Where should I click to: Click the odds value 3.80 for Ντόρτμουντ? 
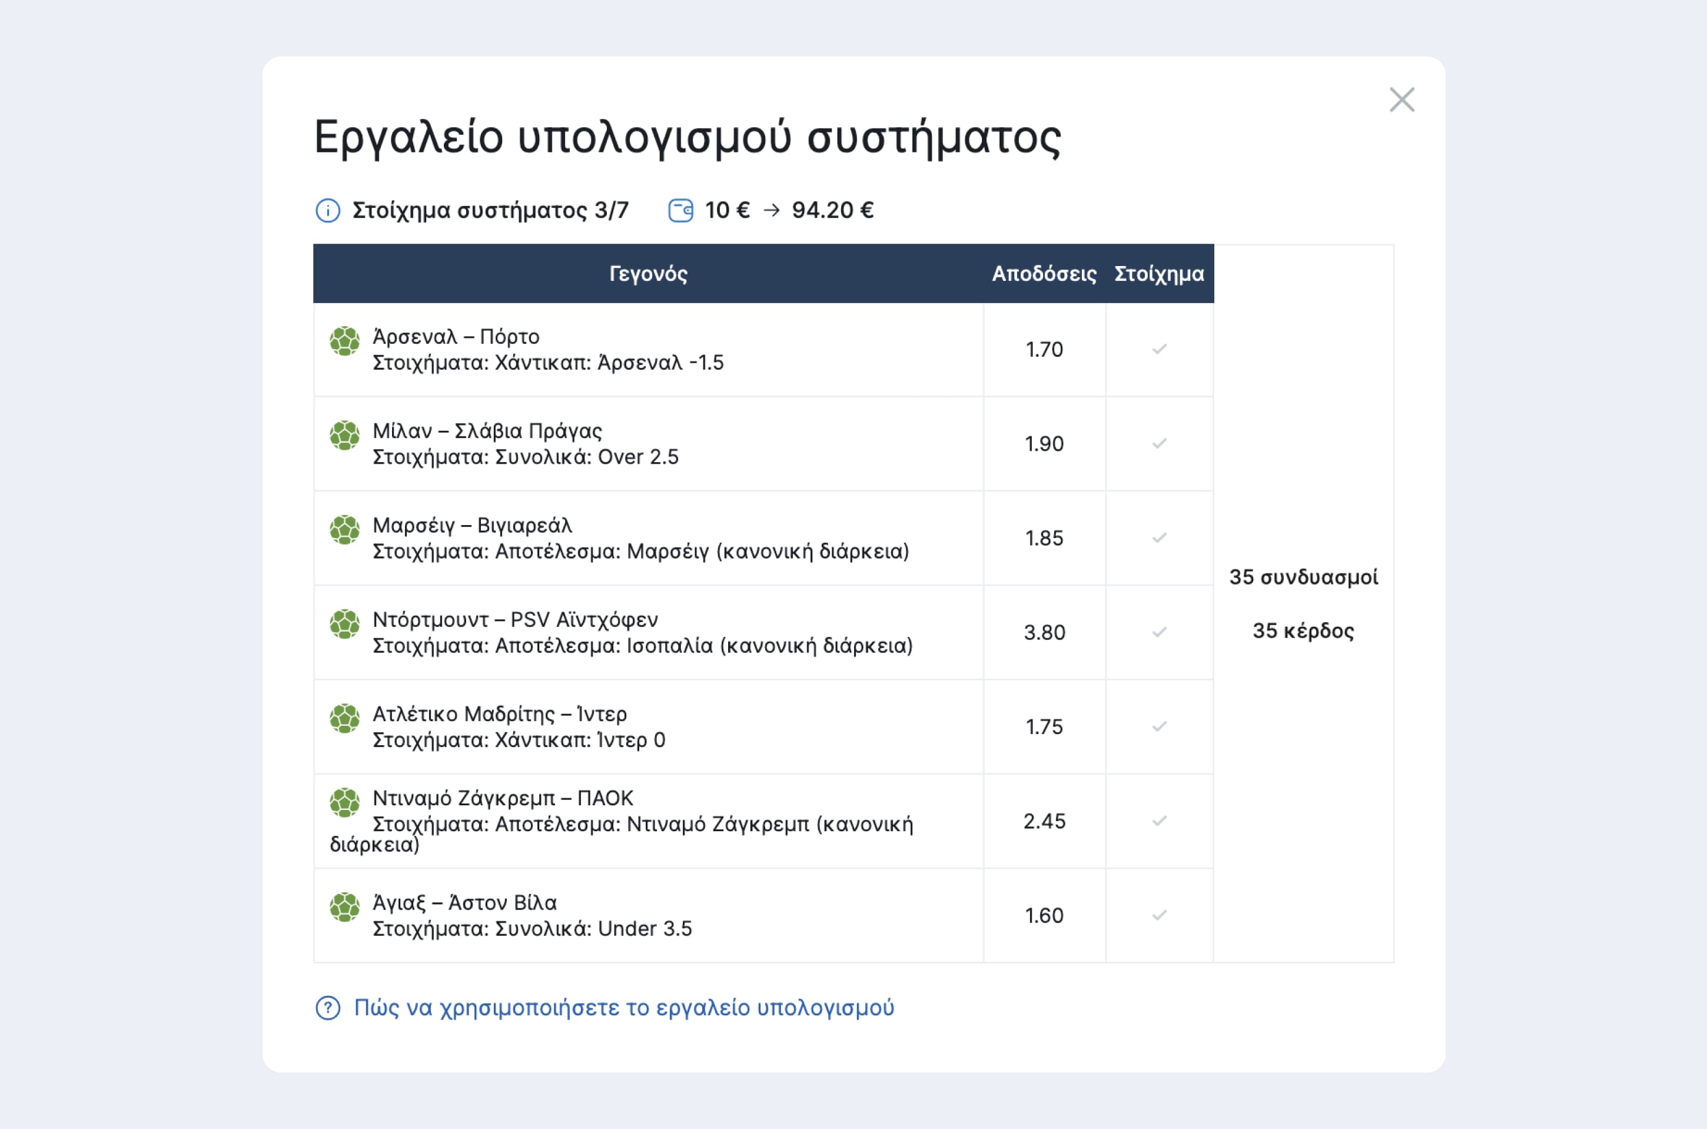[1044, 632]
